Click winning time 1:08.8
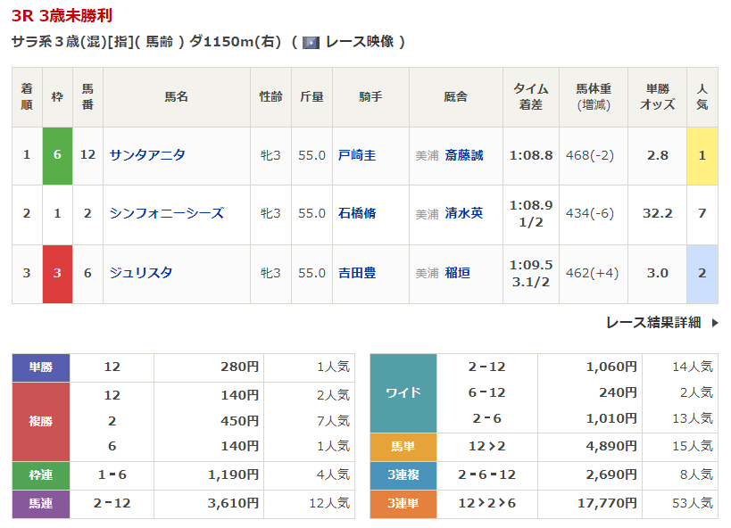This screenshot has height=528, width=731. coord(531,156)
